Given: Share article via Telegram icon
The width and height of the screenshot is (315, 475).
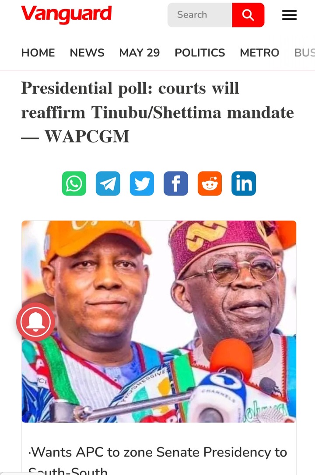Looking at the screenshot, I should (x=108, y=184).
